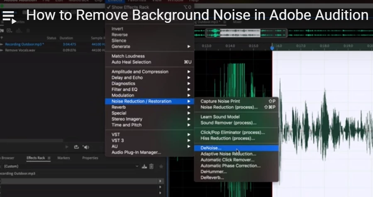Screen dimensions: 373x197
Task: Choose DeNoise effect
Action: tap(236, 148)
